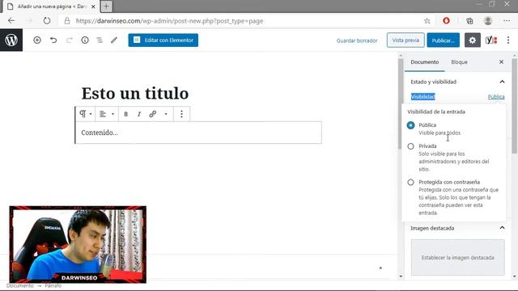Click Establecer la imagen destacada
518x291 pixels.
tap(458, 258)
